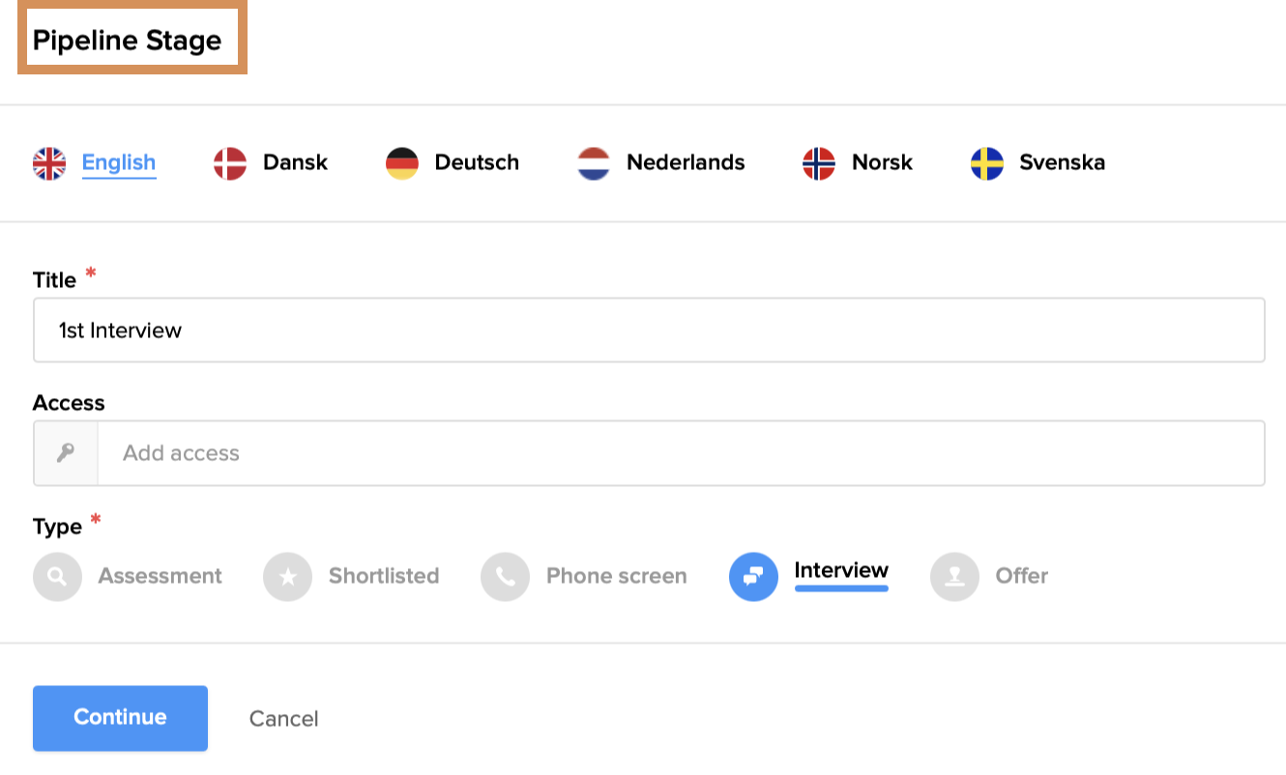Screen dimensions: 1286x775
Task: Choose the Shortlisted star type
Action: click(x=287, y=577)
